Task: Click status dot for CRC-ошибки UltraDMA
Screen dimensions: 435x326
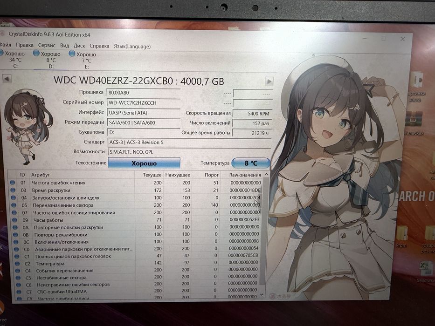Action: tap(19, 292)
